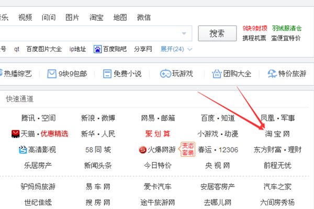Open the 腾讯·空间 link
Screen dimensions: 314x209
pyautogui.click(x=38, y=118)
